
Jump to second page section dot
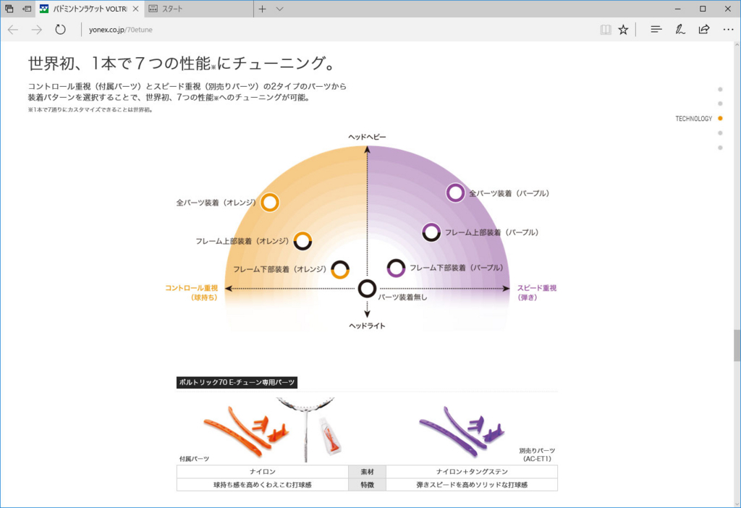(x=720, y=103)
